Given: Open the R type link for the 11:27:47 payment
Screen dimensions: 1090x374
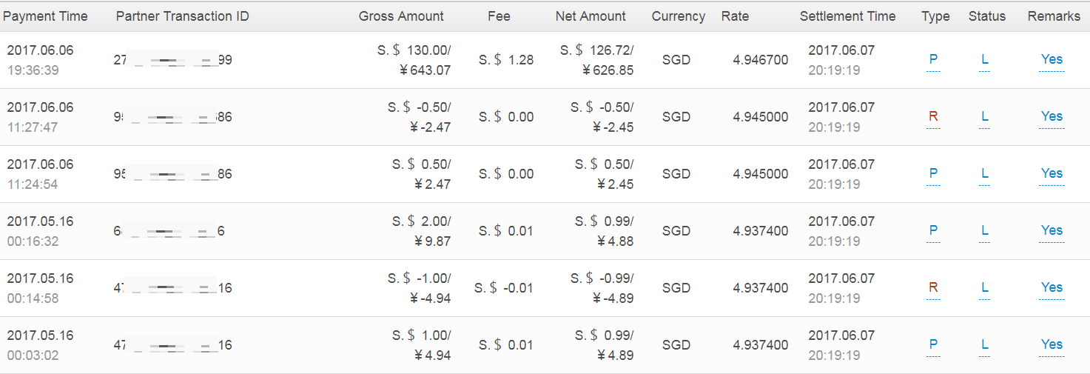Looking at the screenshot, I should (933, 116).
